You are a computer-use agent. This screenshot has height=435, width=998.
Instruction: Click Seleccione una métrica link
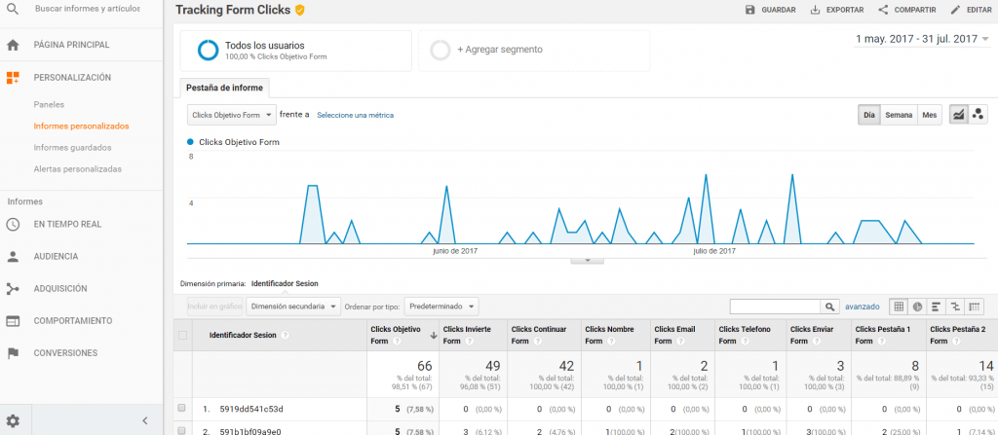pyautogui.click(x=355, y=115)
